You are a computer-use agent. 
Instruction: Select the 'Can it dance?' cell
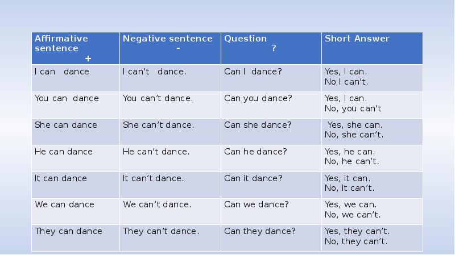pos(271,184)
